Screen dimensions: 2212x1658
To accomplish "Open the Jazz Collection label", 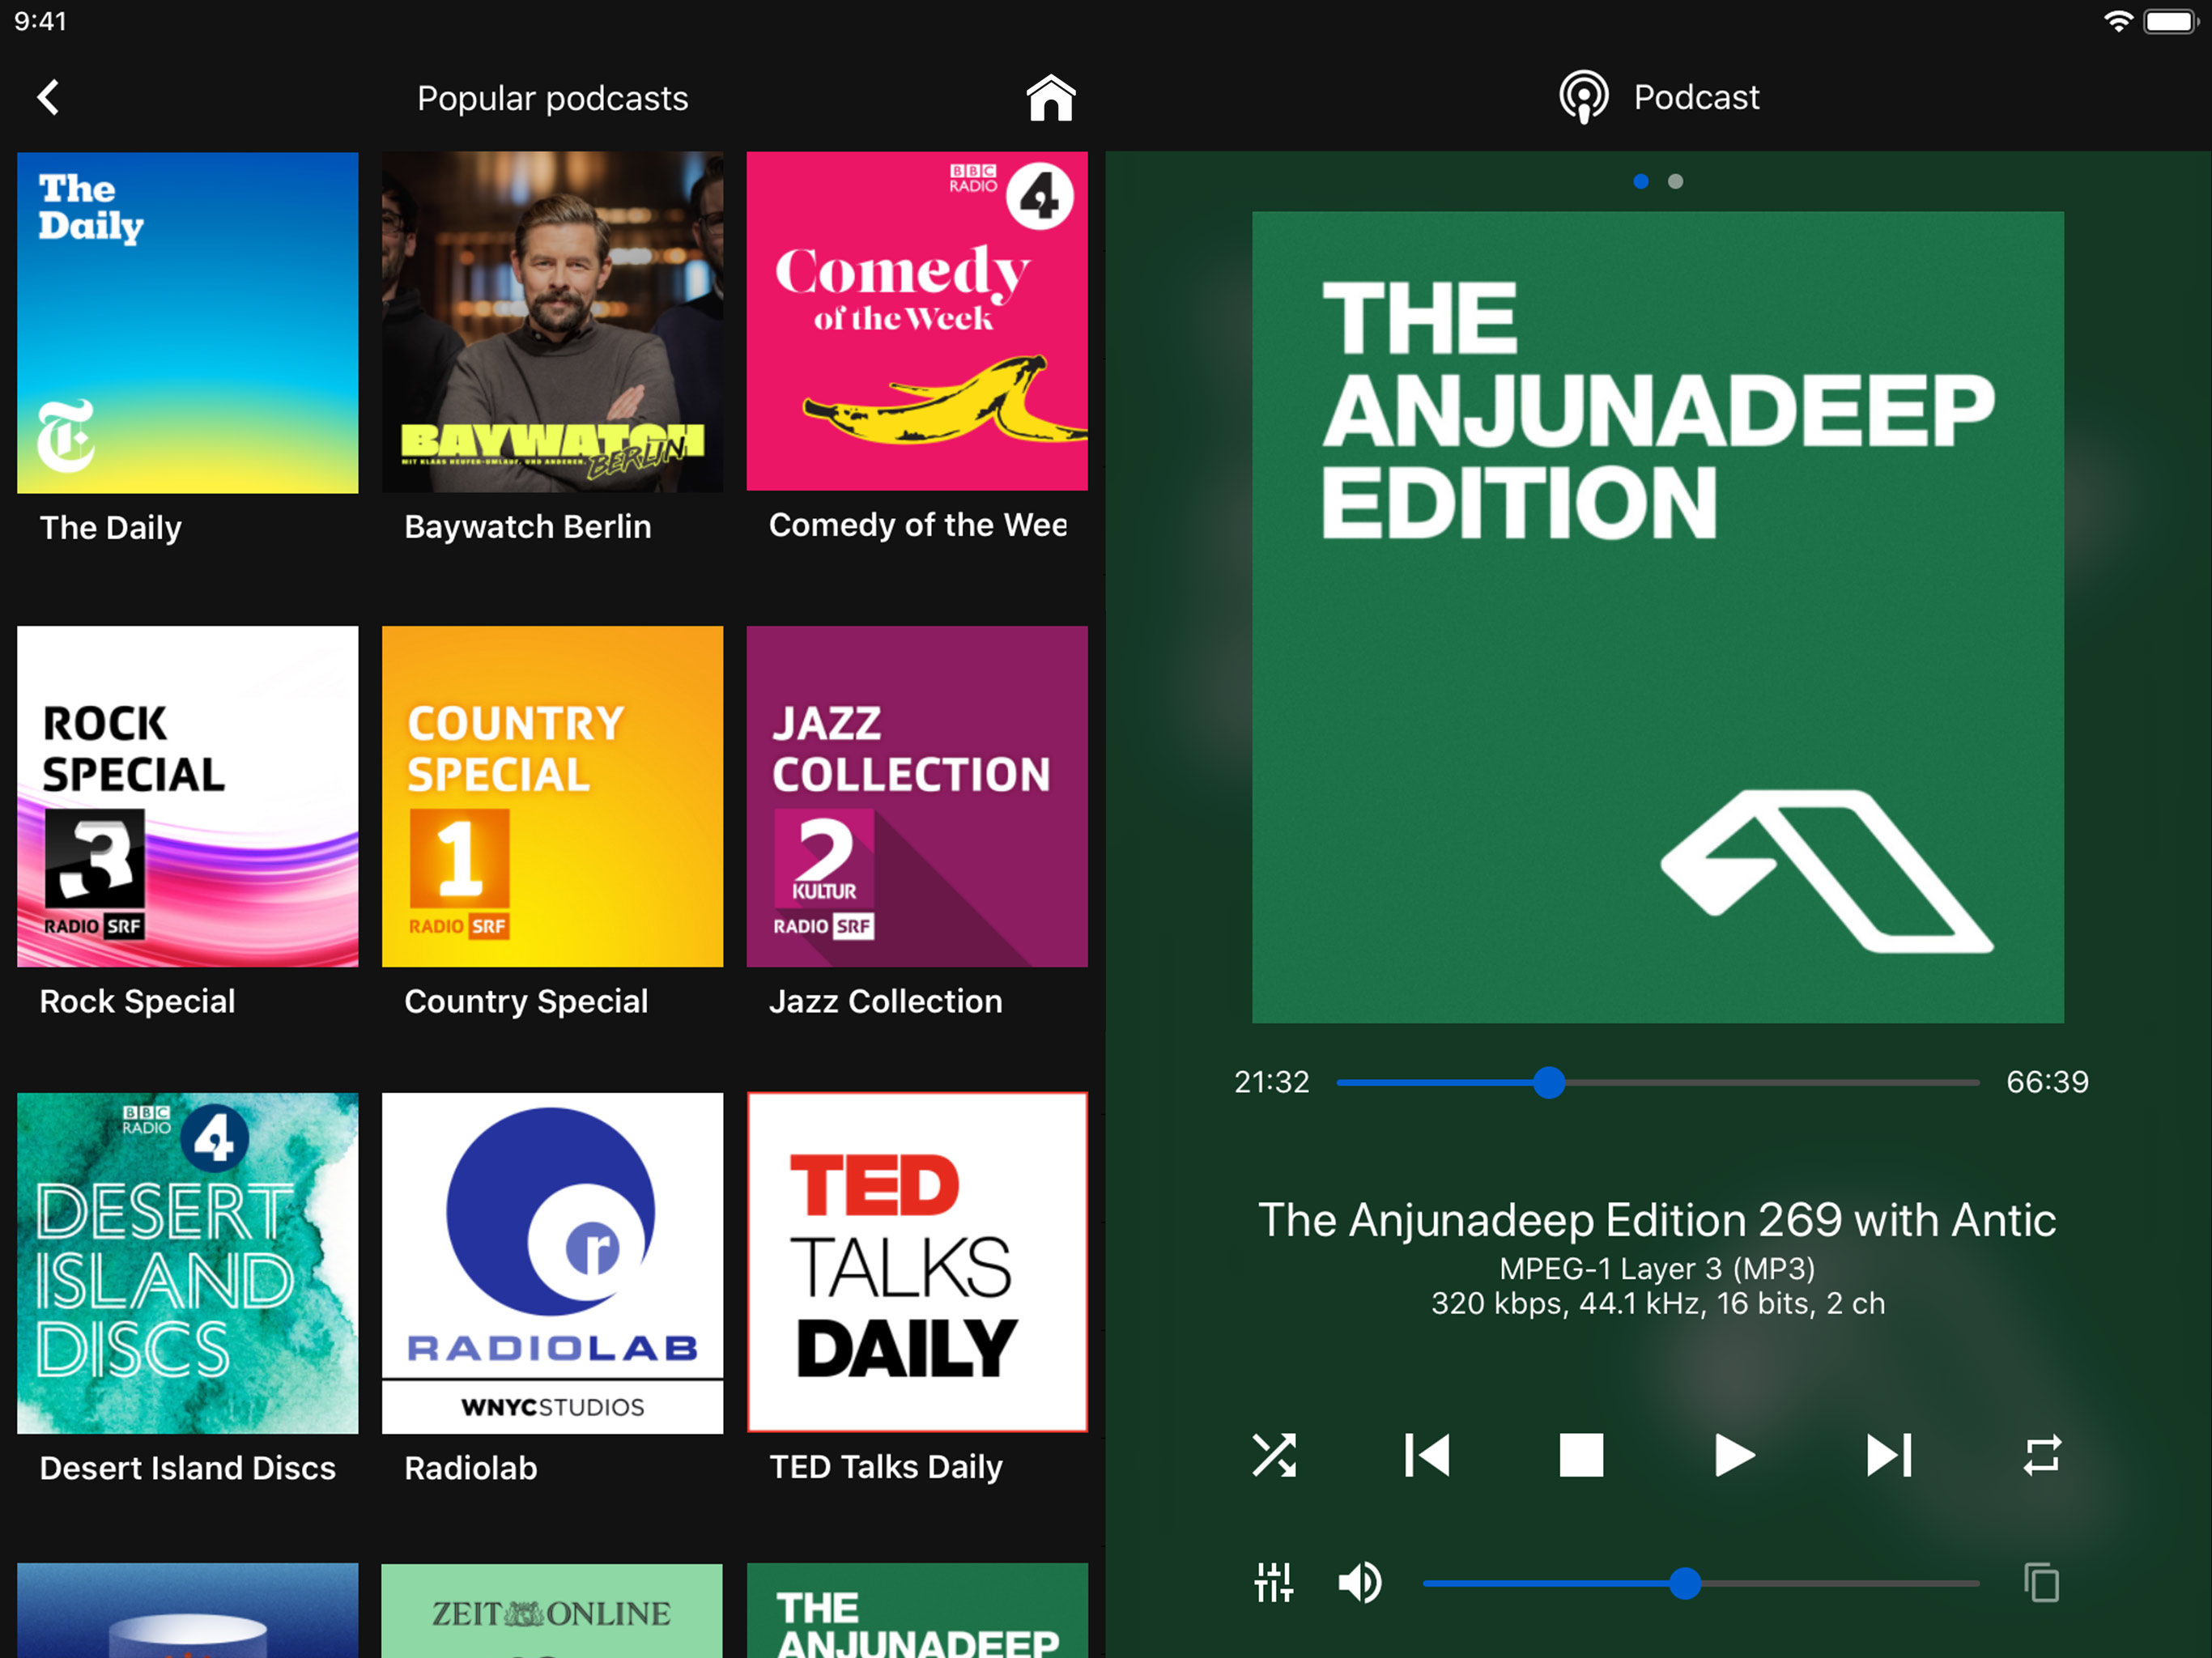I will tap(885, 1001).
